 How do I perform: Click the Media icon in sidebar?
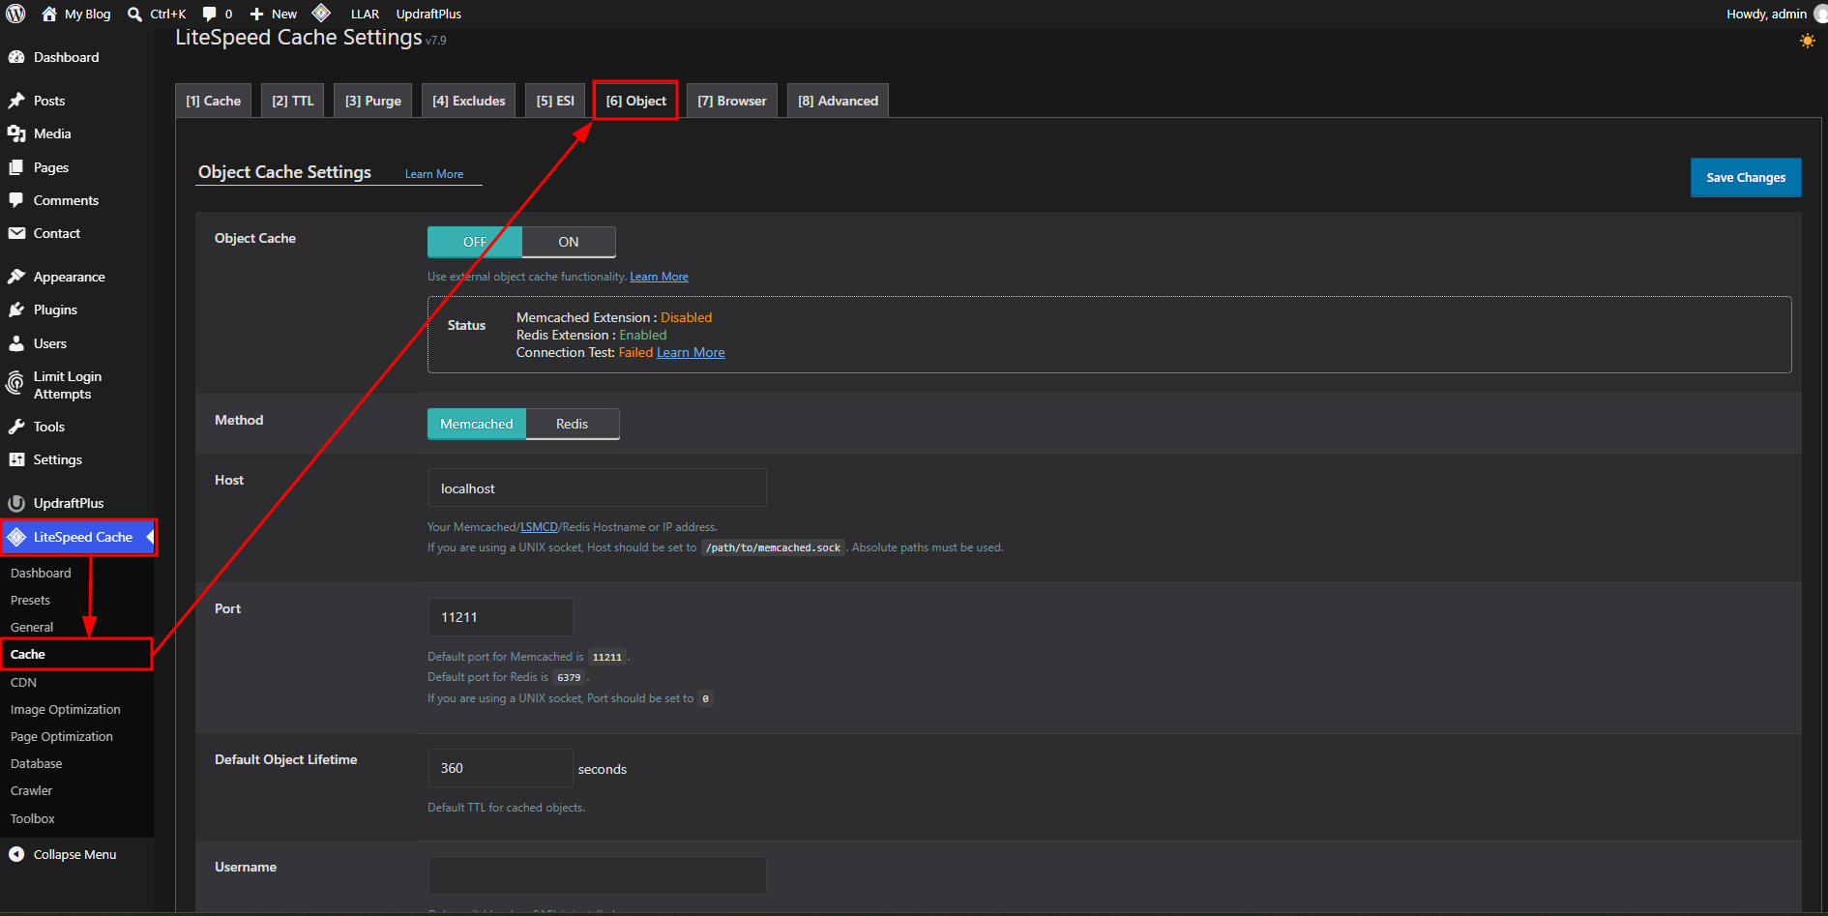tap(16, 133)
